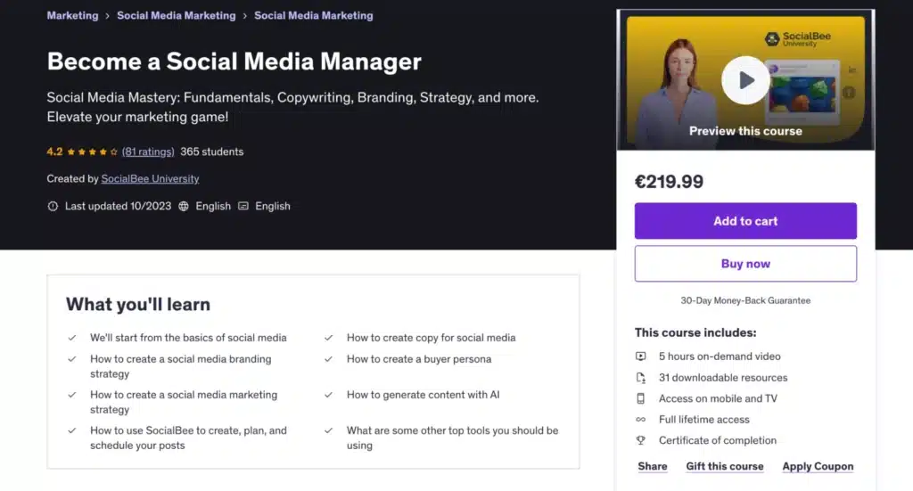Click the downloadable resources file icon
Screen dimensions: 913x491
pos(640,378)
